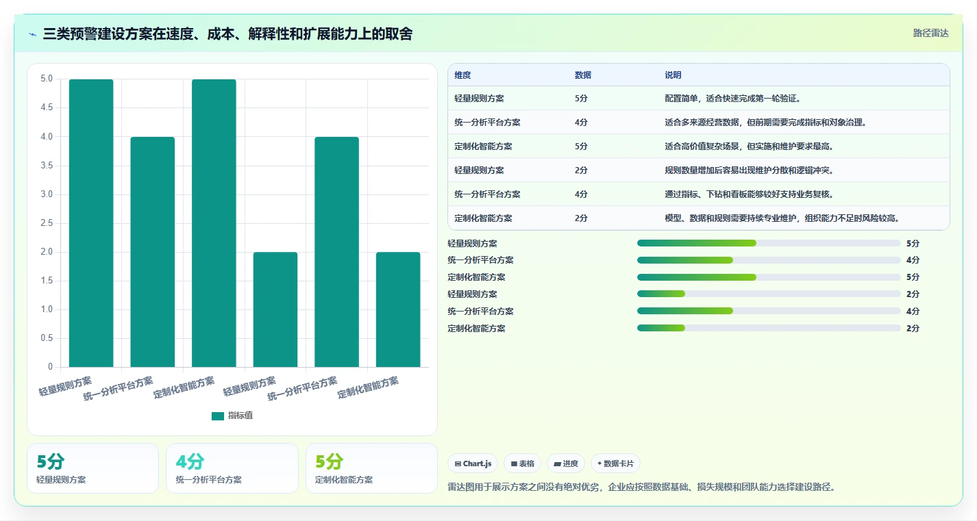This screenshot has width=977, height=521.
Task: Click the 轻量规则方案 2分 progress bar
Action: point(769,294)
